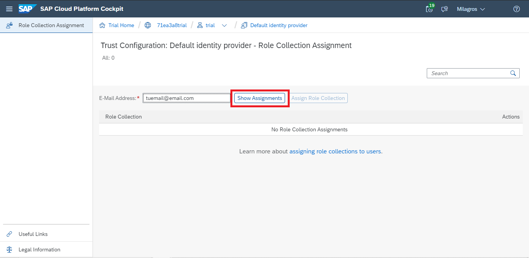Screen dimensions: 529x258
Task: Go to Trial Home breadcrumb link
Action: point(121,25)
